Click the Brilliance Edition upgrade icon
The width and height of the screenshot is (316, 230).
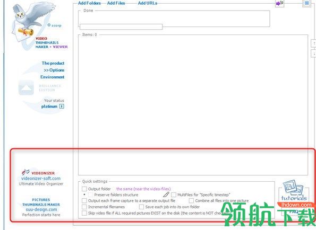(26, 87)
